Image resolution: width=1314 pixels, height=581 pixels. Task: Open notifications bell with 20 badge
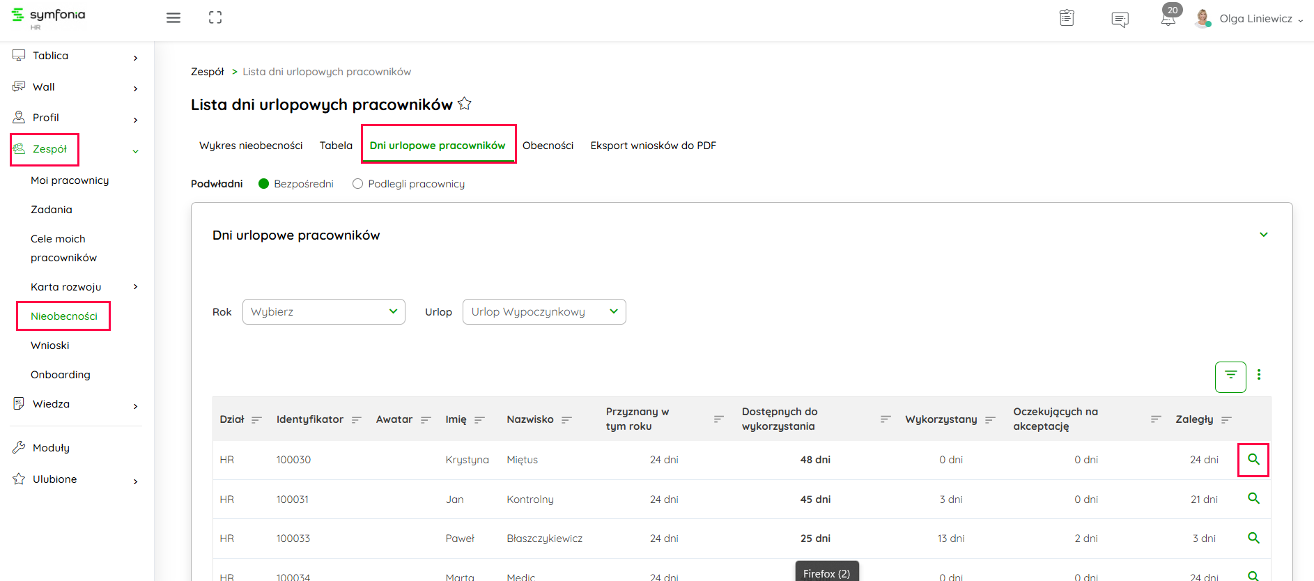pyautogui.click(x=1168, y=18)
